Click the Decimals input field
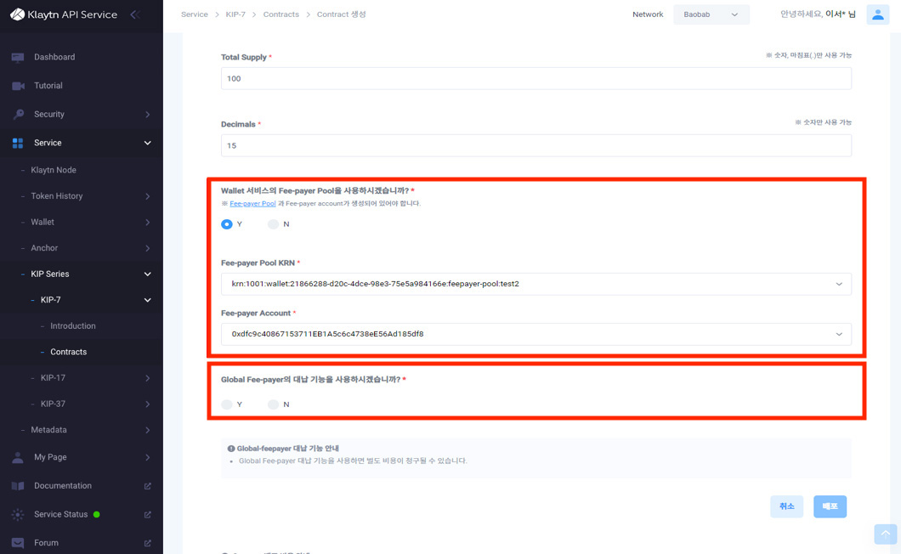This screenshot has height=554, width=901. (x=536, y=145)
